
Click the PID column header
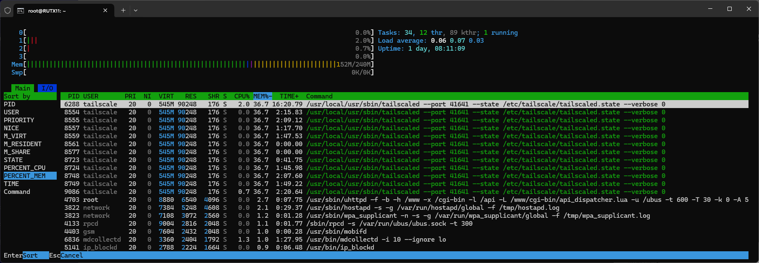tap(74, 96)
